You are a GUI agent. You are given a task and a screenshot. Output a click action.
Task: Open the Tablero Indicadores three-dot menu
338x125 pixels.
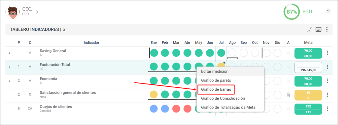pos(327,30)
